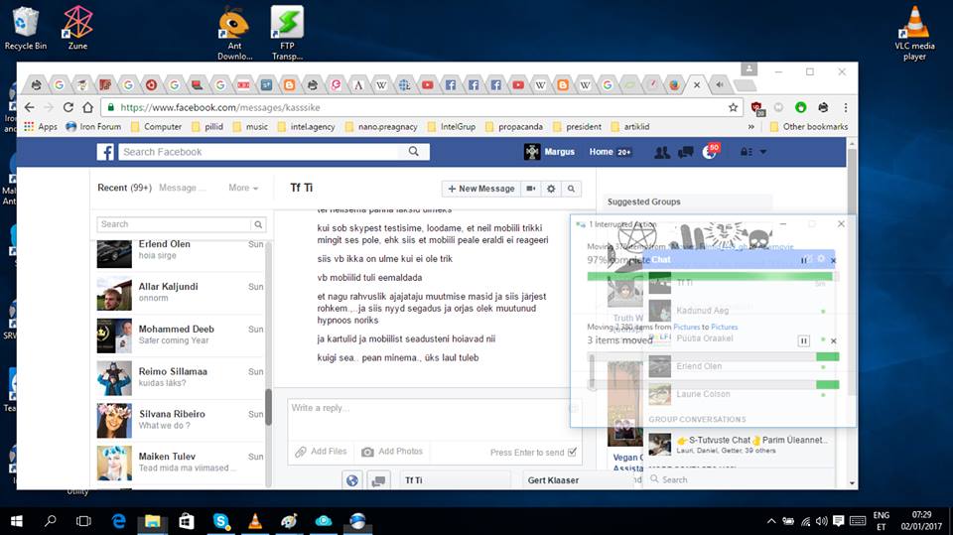953x535 pixels.
Task: Search within the Tf Ti conversation
Action: pos(571,189)
